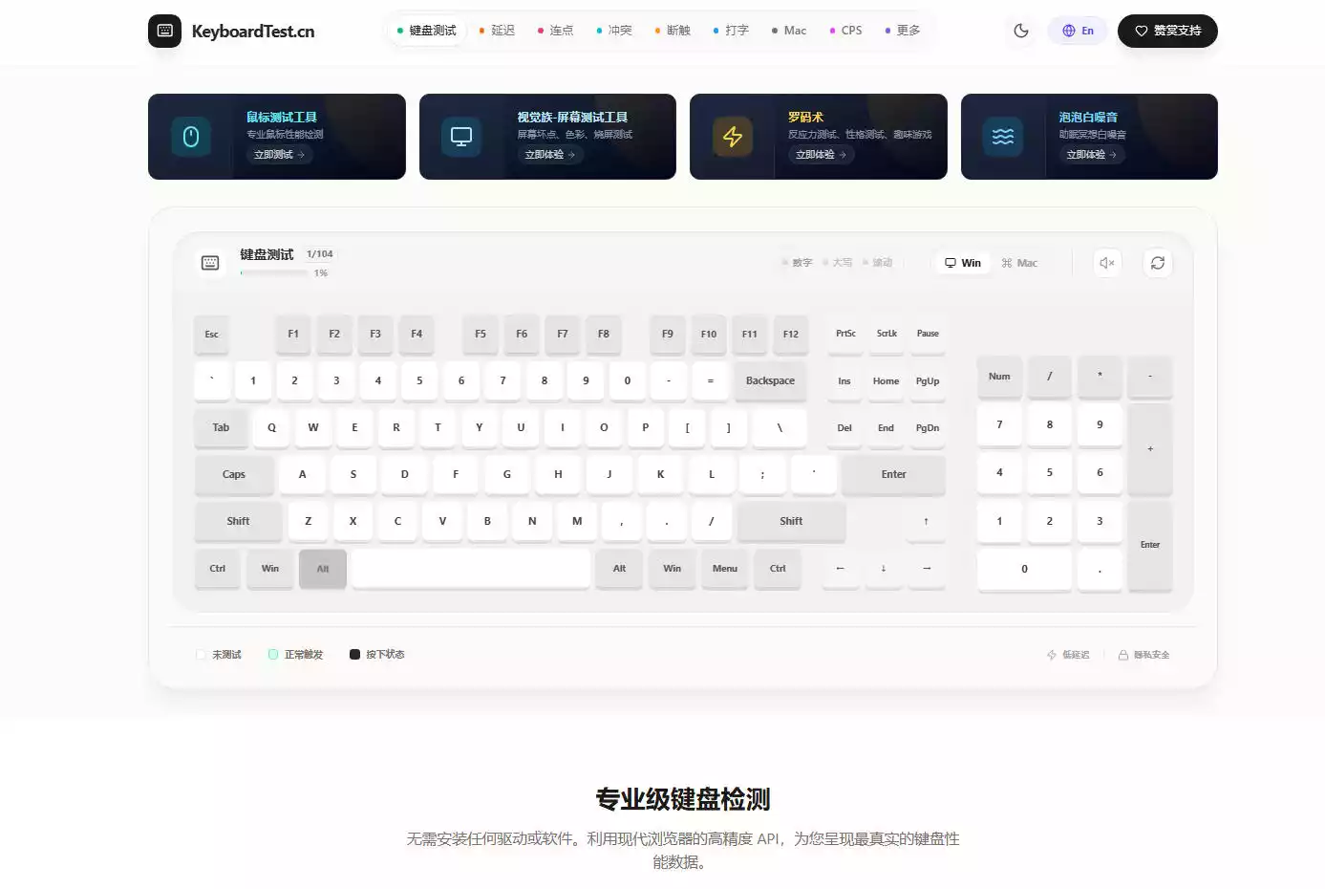The width and height of the screenshot is (1325, 889).
Task: Click the KeyboardTest.cn logo icon
Action: point(164,31)
